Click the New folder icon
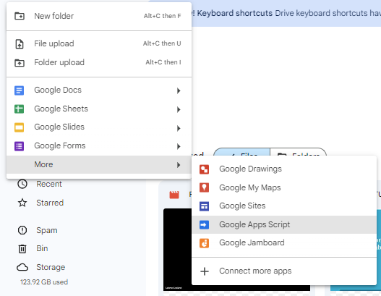 [20, 16]
